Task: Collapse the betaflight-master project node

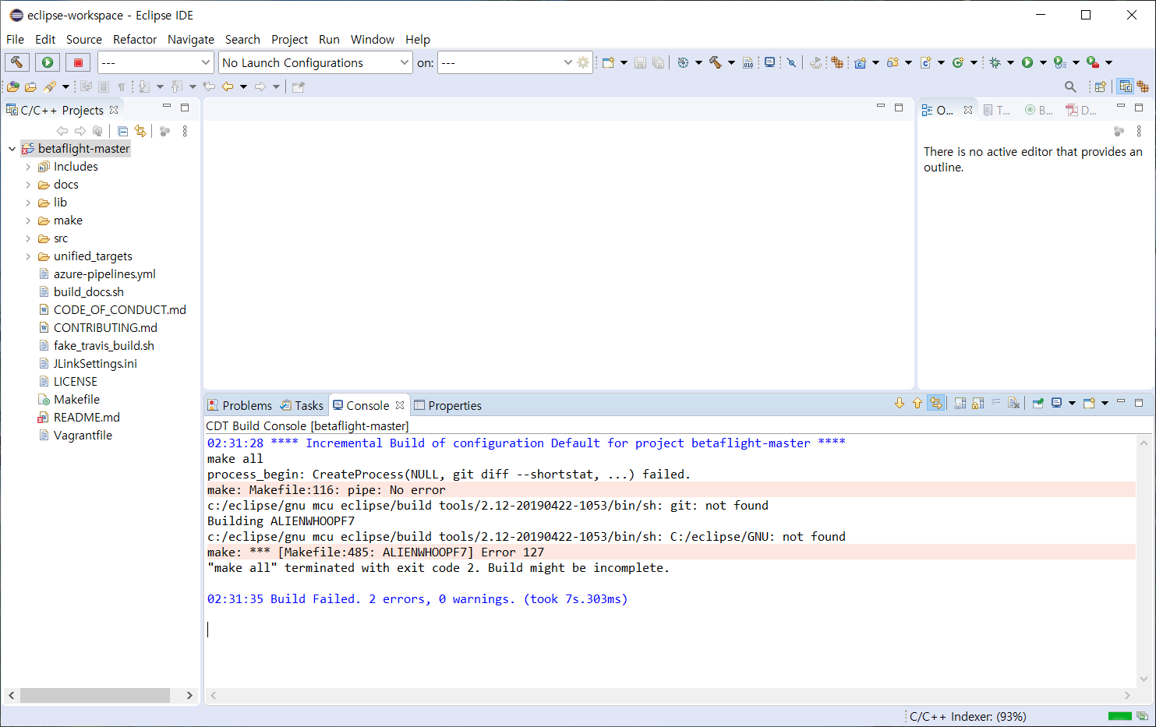Action: pos(12,149)
